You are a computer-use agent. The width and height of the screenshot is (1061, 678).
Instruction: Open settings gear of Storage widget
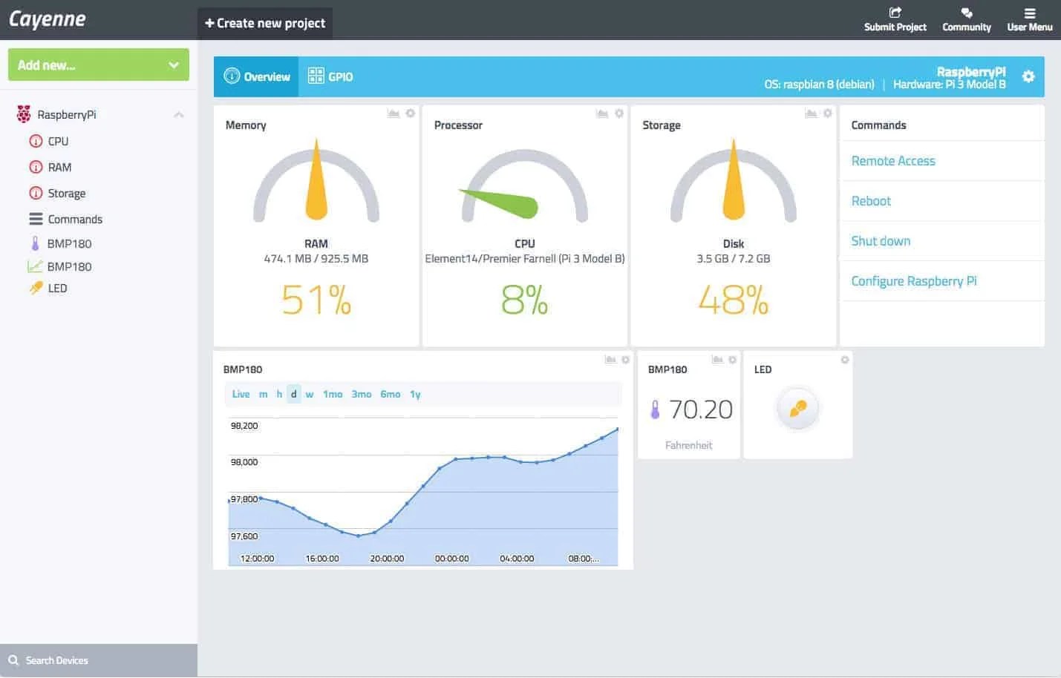click(x=827, y=113)
